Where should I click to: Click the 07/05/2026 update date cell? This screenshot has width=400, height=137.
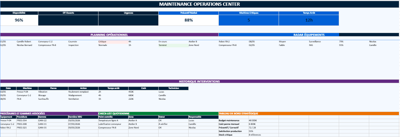[x=83, y=124]
